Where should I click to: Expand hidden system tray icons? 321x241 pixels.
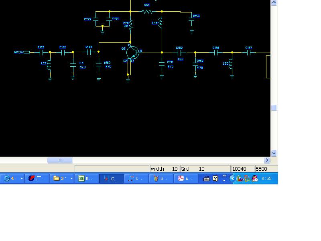click(233, 178)
